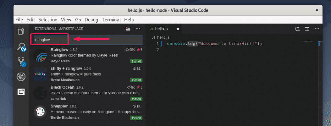The image size is (331, 126).
Task: Split the editor to the right
Action: 307,29
